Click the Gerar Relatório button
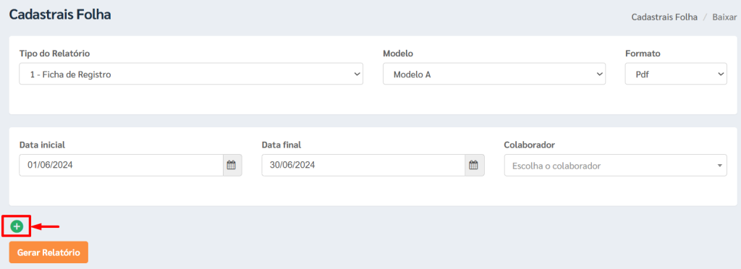The width and height of the screenshot is (741, 269). [x=48, y=252]
